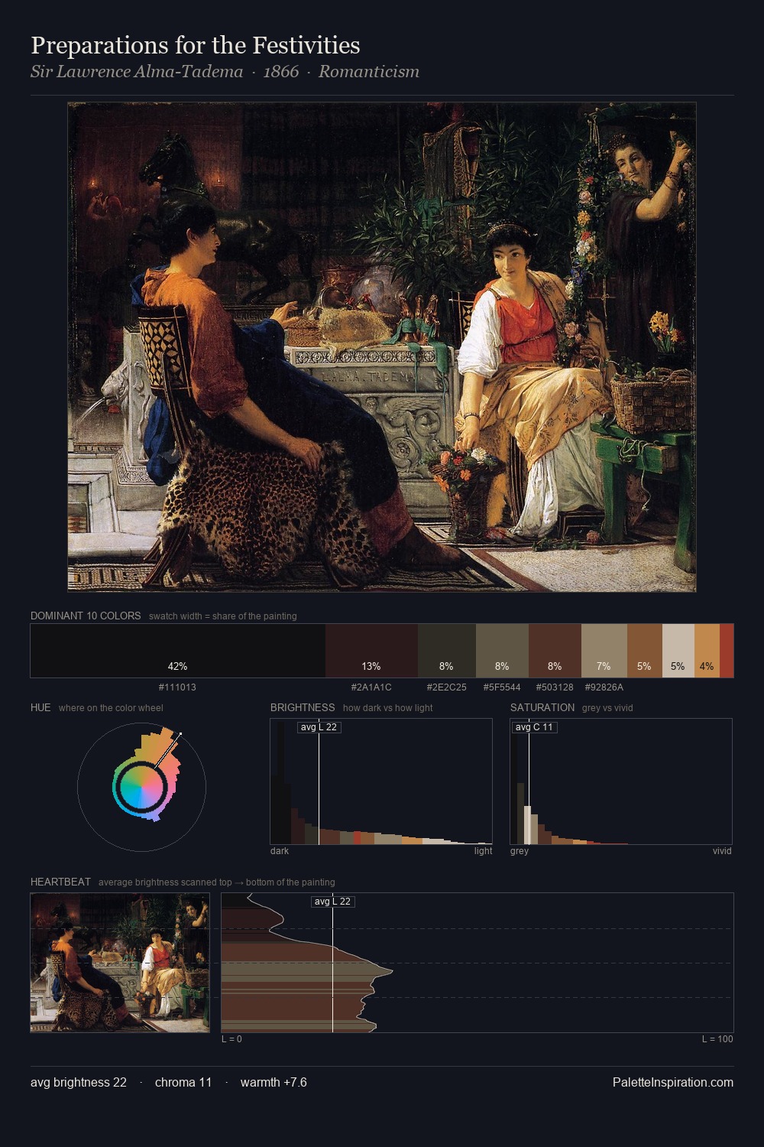Click the "HUE" section heading

40,707
